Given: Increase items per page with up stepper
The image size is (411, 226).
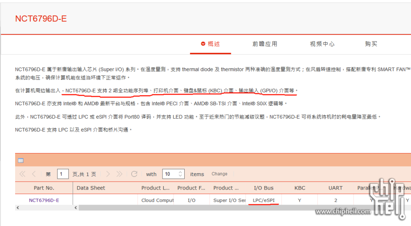Looking at the screenshot, I should tap(181, 172).
